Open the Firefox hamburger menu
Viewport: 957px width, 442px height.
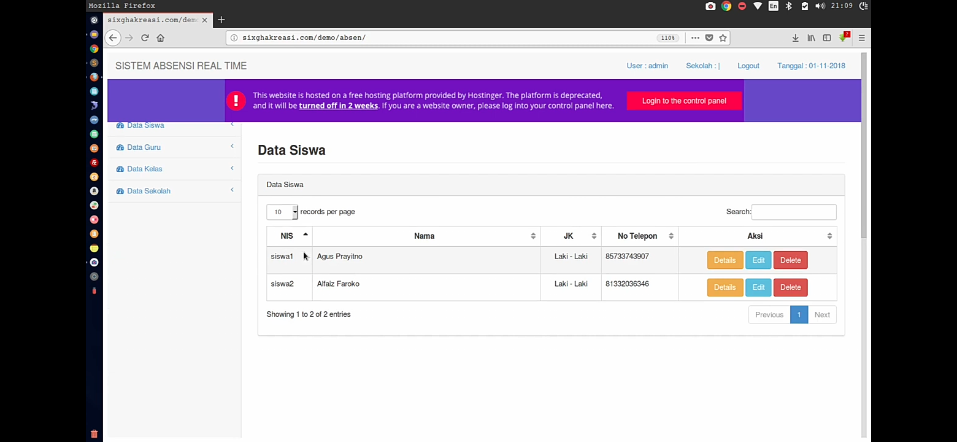point(861,38)
